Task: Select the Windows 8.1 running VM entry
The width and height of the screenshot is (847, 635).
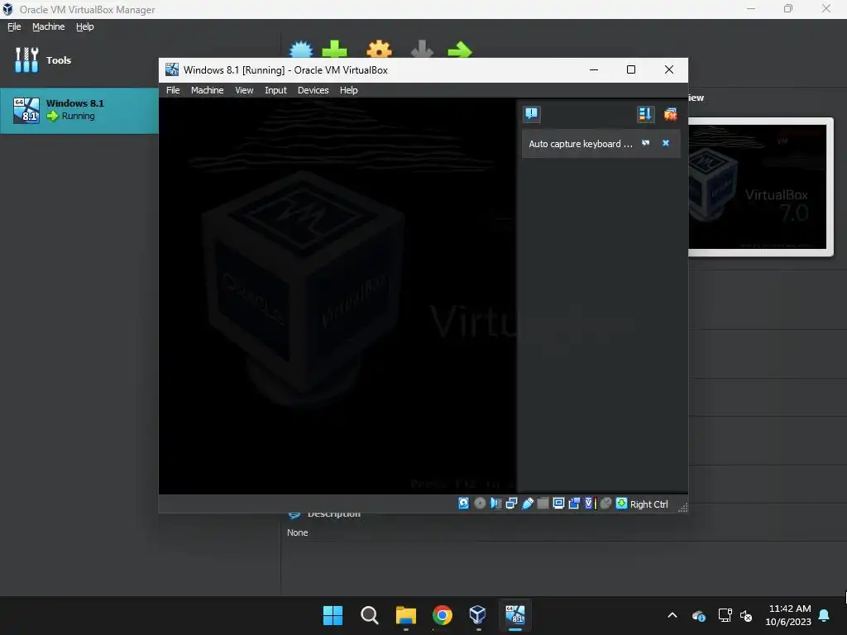Action: click(x=79, y=111)
